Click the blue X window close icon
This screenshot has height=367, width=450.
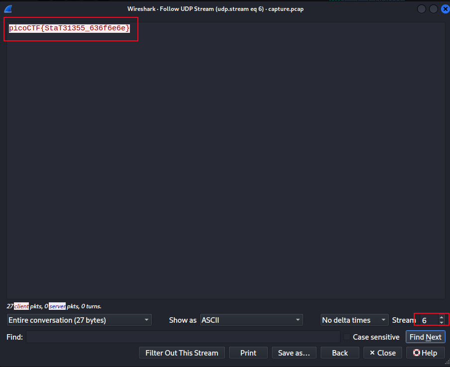tap(445, 8)
